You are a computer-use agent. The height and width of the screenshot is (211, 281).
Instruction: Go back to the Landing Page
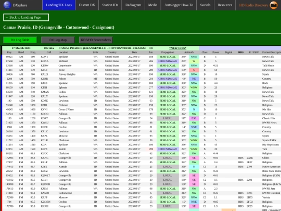[x=26, y=17]
